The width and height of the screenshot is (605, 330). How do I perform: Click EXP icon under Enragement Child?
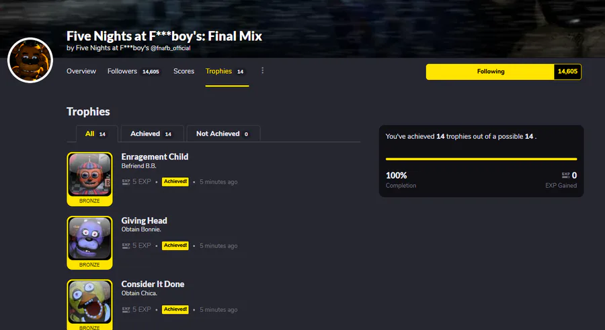(126, 182)
